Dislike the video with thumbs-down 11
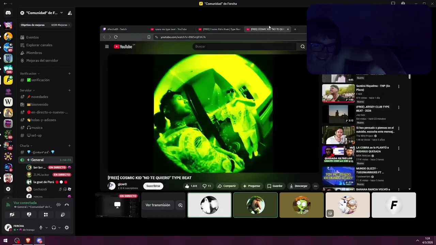 [207, 186]
